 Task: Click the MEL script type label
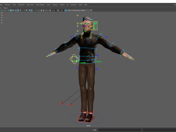click(95, 130)
